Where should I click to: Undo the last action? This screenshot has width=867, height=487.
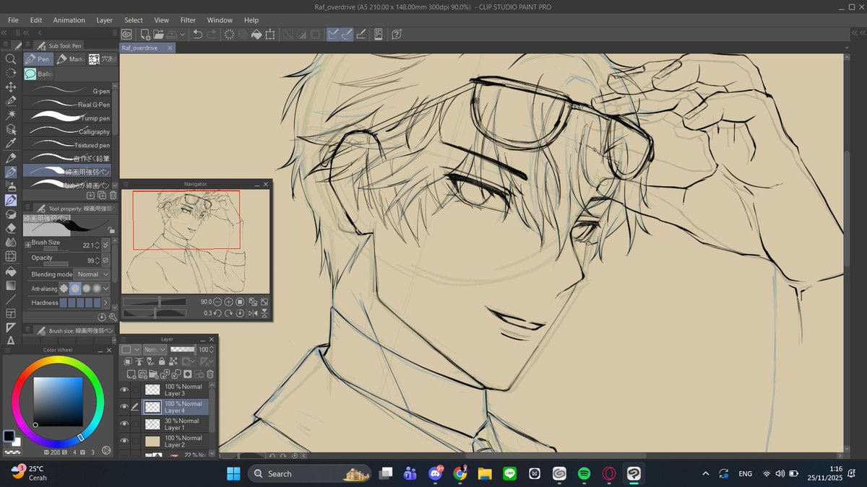click(197, 34)
